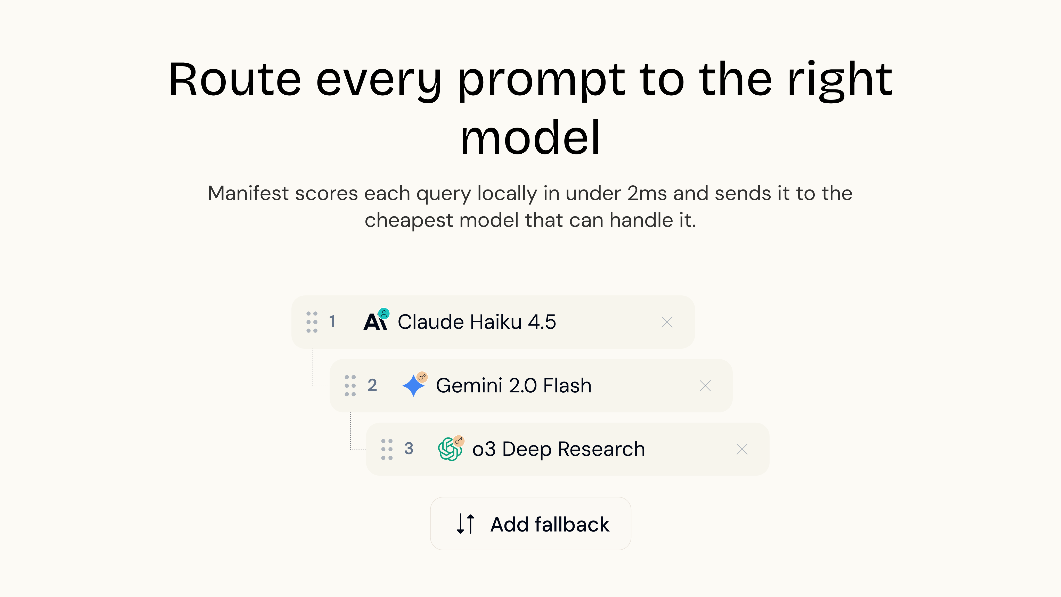Image resolution: width=1061 pixels, height=597 pixels.
Task: Select the o3 Deep Research model name
Action: [x=559, y=449]
